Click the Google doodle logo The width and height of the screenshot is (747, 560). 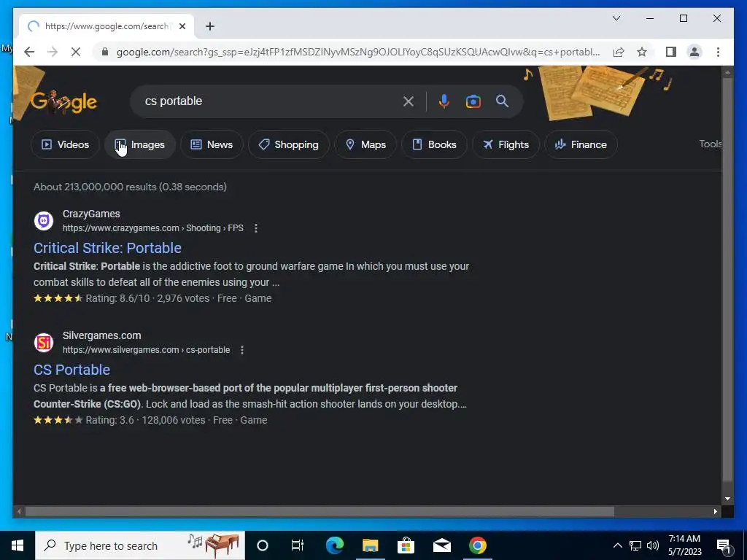[64, 101]
